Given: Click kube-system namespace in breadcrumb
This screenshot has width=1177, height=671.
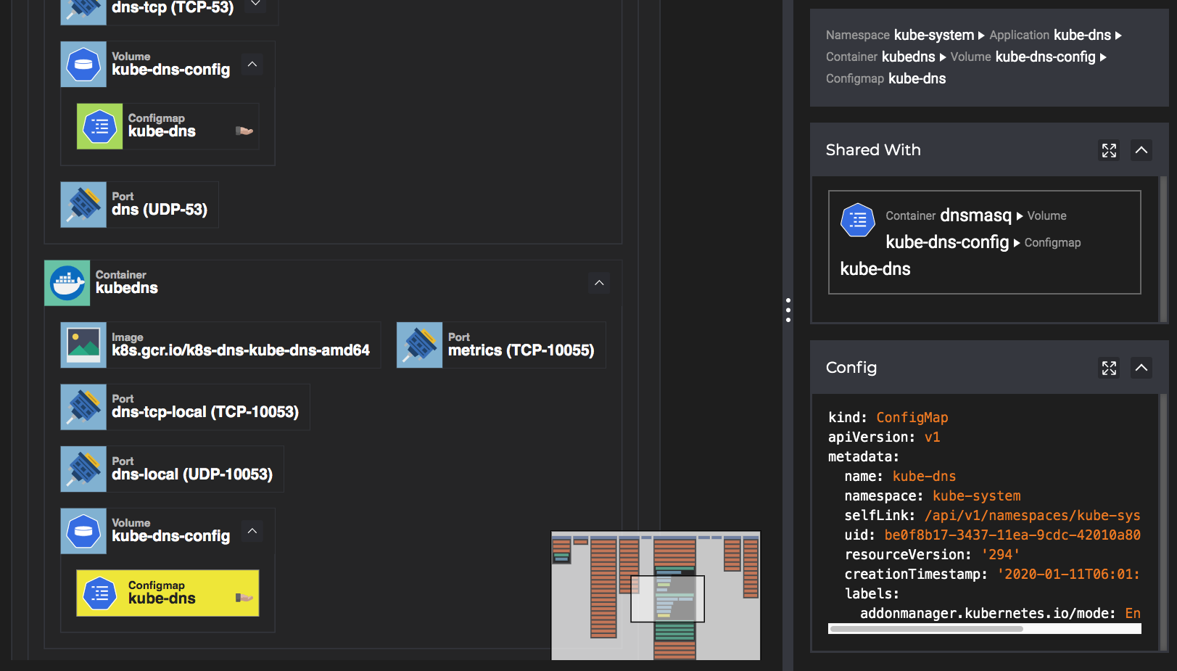Looking at the screenshot, I should click(x=934, y=35).
